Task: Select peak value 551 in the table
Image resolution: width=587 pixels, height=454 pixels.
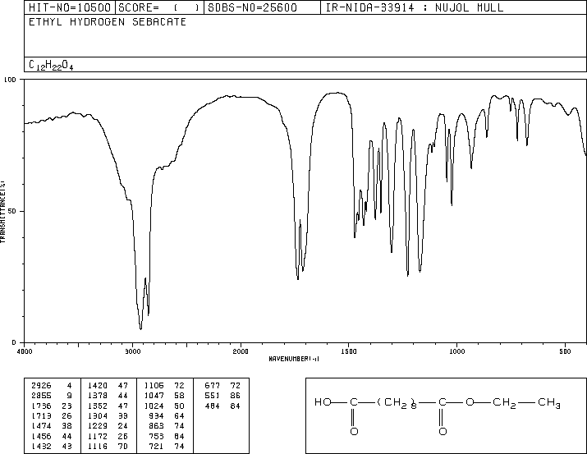Action: pos(213,396)
